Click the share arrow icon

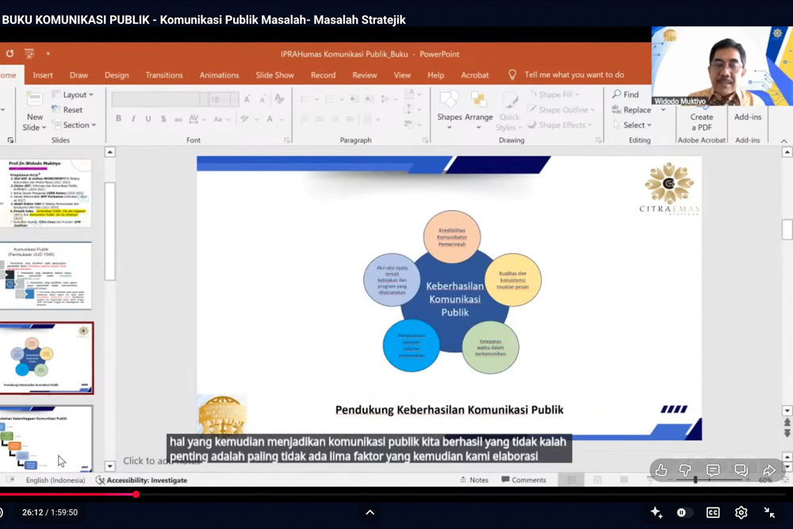tap(768, 470)
